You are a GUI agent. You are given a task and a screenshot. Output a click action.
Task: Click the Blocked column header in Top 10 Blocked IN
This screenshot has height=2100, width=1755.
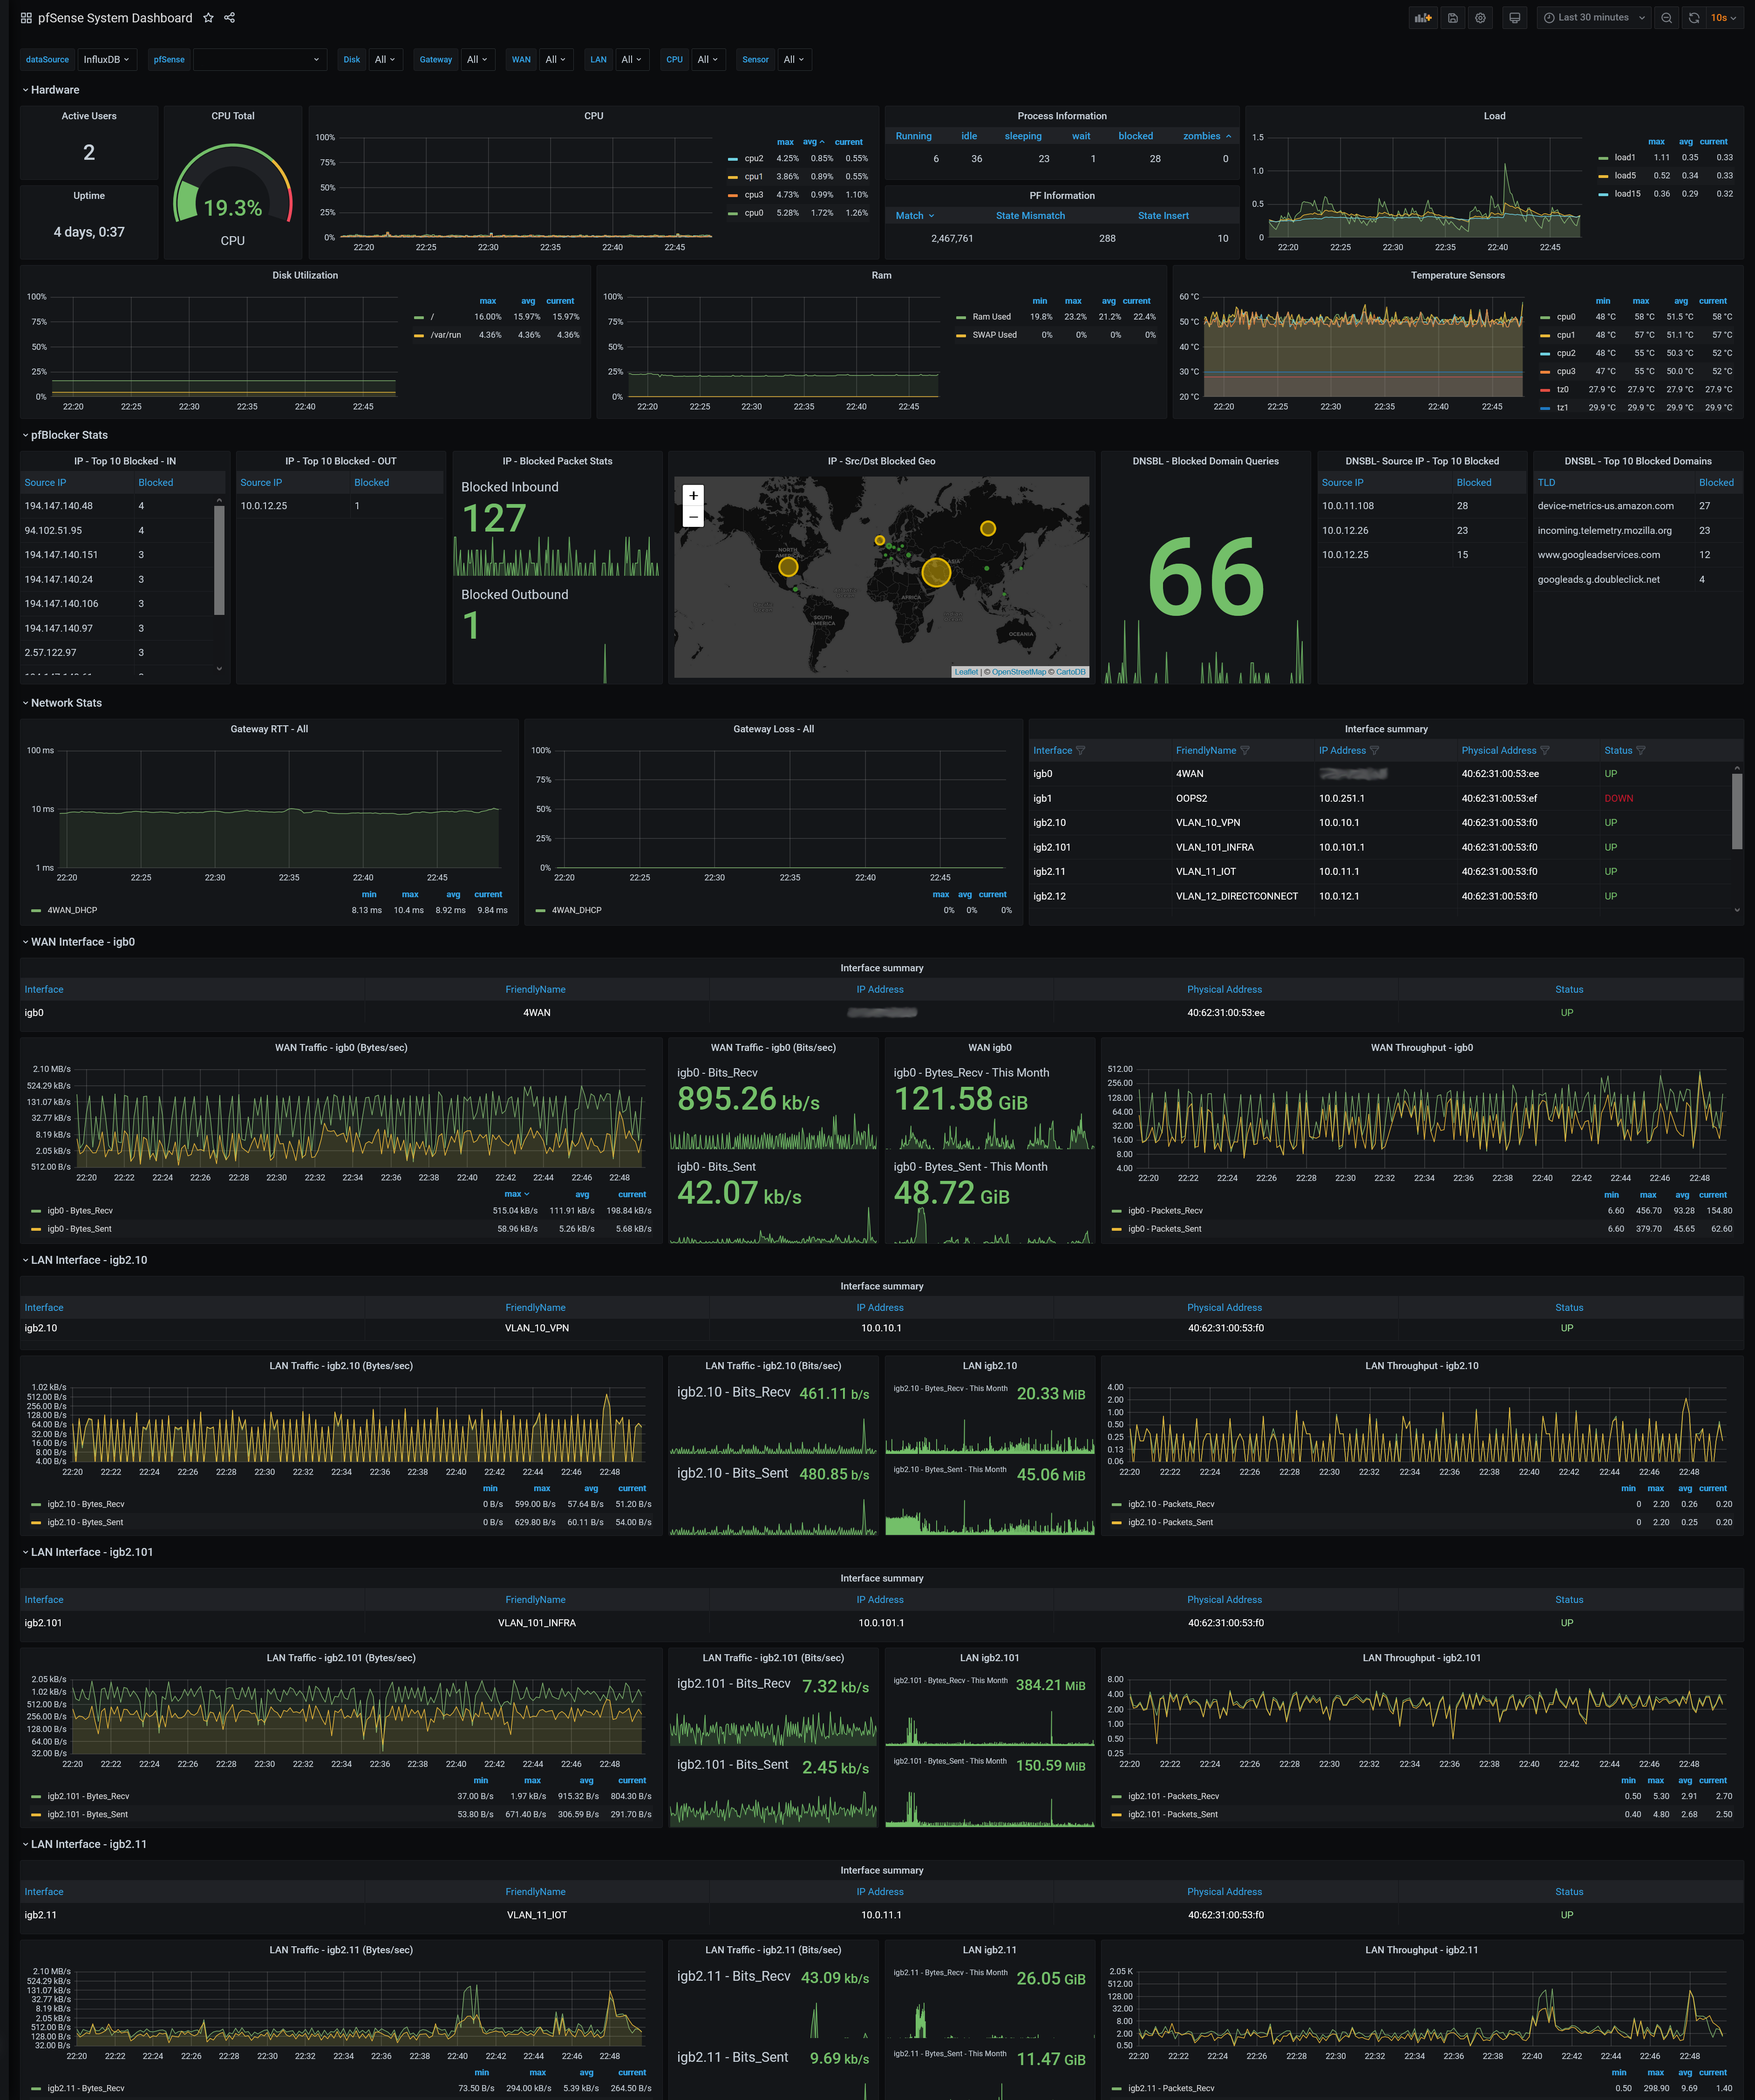(x=156, y=483)
